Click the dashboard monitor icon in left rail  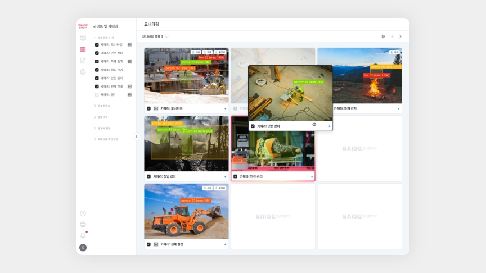pyautogui.click(x=83, y=38)
